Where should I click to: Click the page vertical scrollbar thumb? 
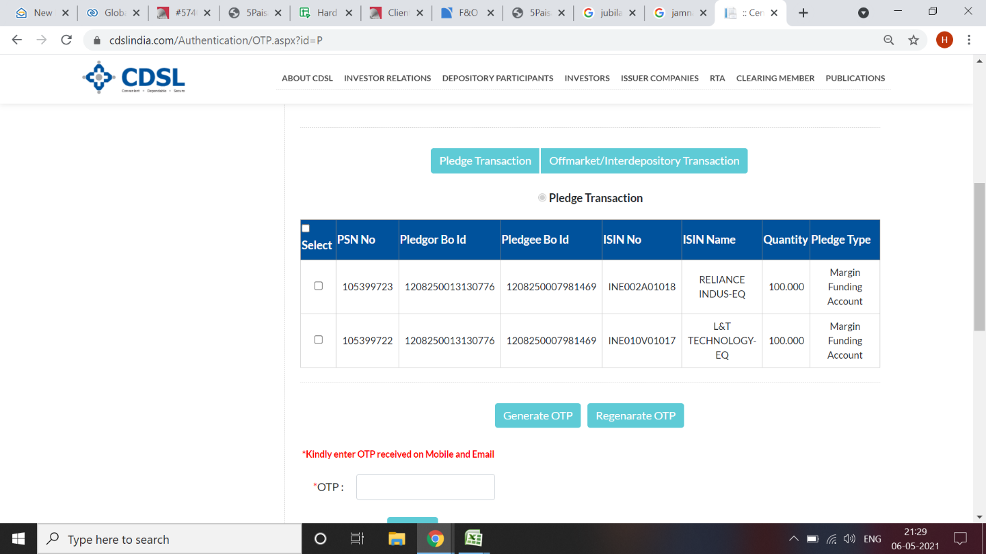[x=979, y=257]
